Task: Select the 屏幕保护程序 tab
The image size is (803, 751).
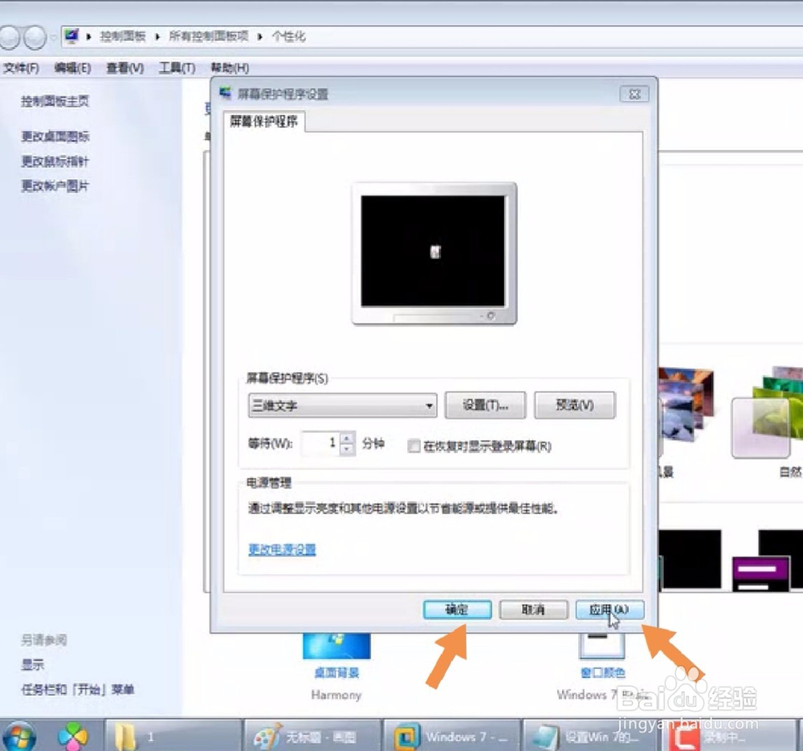Action: [263, 121]
